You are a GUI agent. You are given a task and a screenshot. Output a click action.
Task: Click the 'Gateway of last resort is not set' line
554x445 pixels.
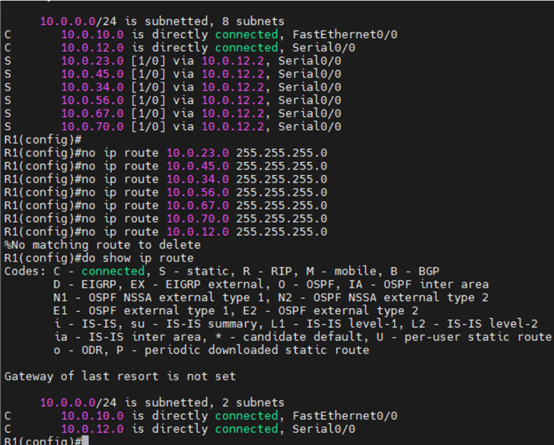pos(120,375)
